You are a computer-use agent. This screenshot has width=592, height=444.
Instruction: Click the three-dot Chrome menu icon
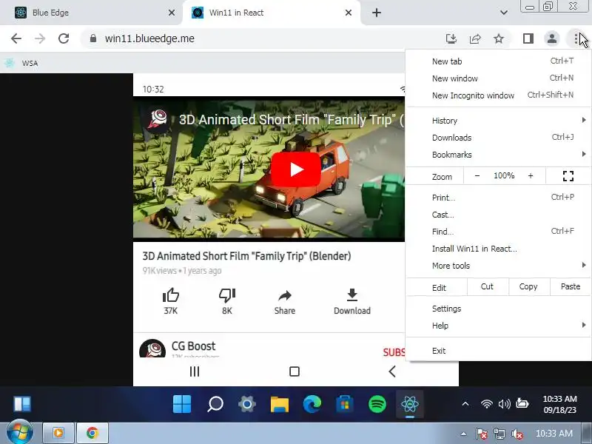point(576,38)
